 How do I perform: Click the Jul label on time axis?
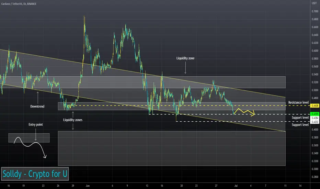[236, 186]
